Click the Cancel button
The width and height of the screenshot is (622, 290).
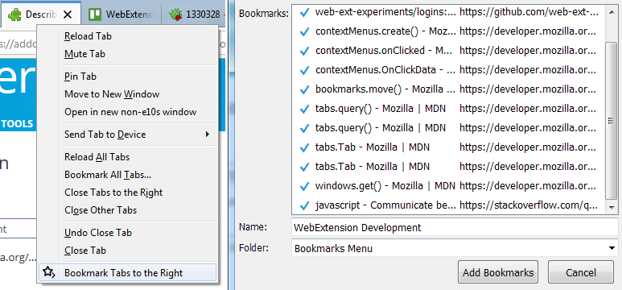coord(581,272)
